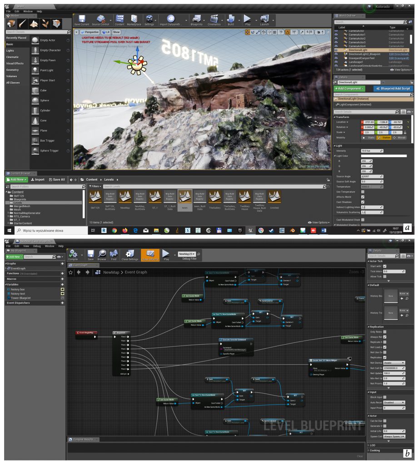Open the Net Dormancy Awake dropdown
The height and width of the screenshot is (465, 418).
[394, 363]
